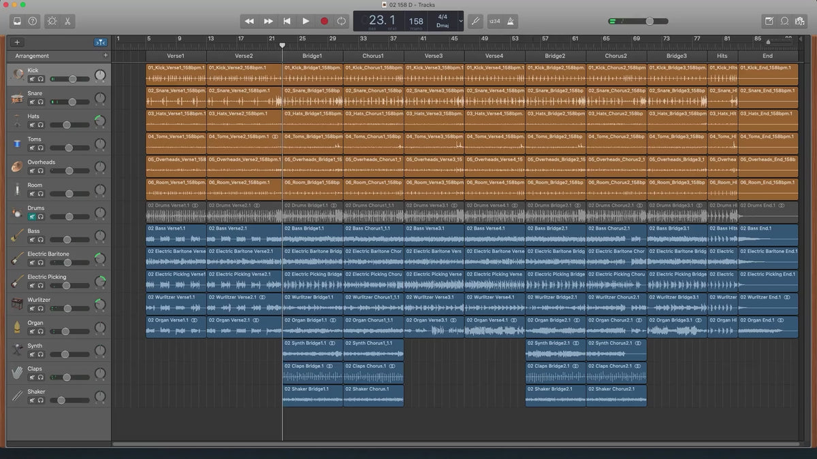
Task: Select the Chorus1 arrangement marker
Action: [373, 56]
